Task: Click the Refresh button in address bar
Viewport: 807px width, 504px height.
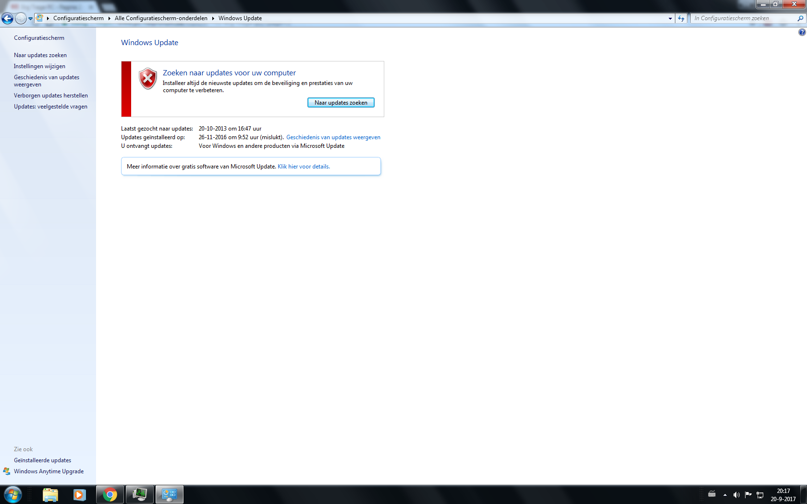Action: pyautogui.click(x=681, y=18)
